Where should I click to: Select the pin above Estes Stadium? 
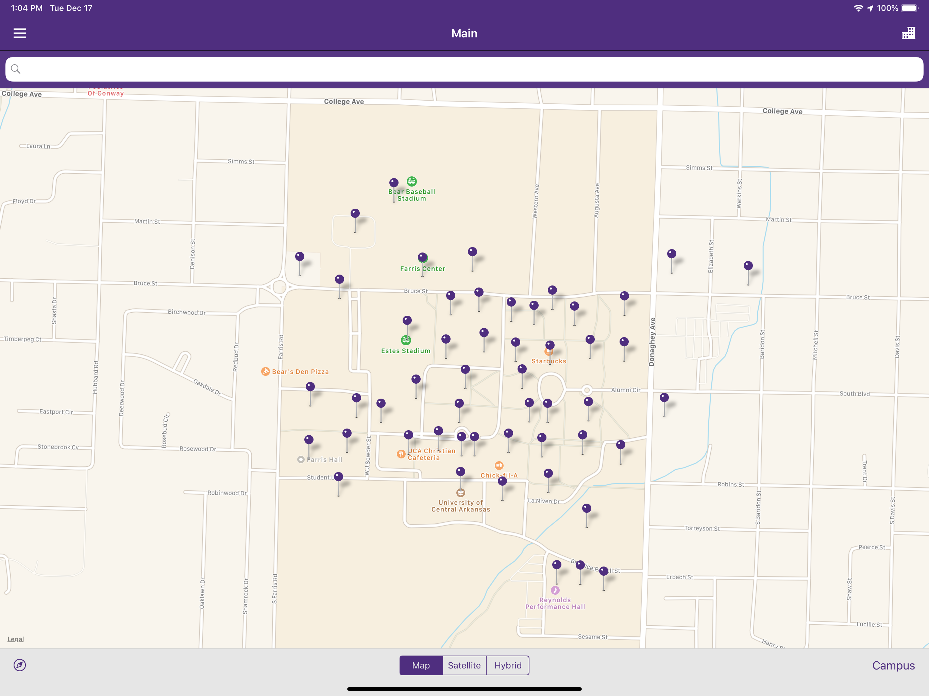(x=407, y=321)
